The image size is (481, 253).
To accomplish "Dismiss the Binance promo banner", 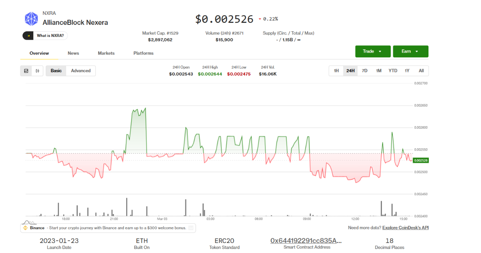I will click(190, 228).
